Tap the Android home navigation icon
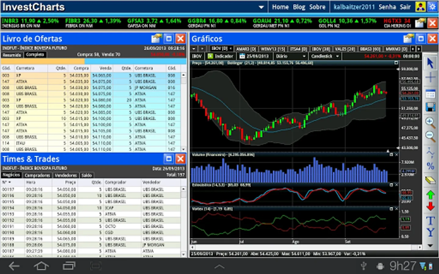This screenshot has width=439, height=274. tap(41, 266)
